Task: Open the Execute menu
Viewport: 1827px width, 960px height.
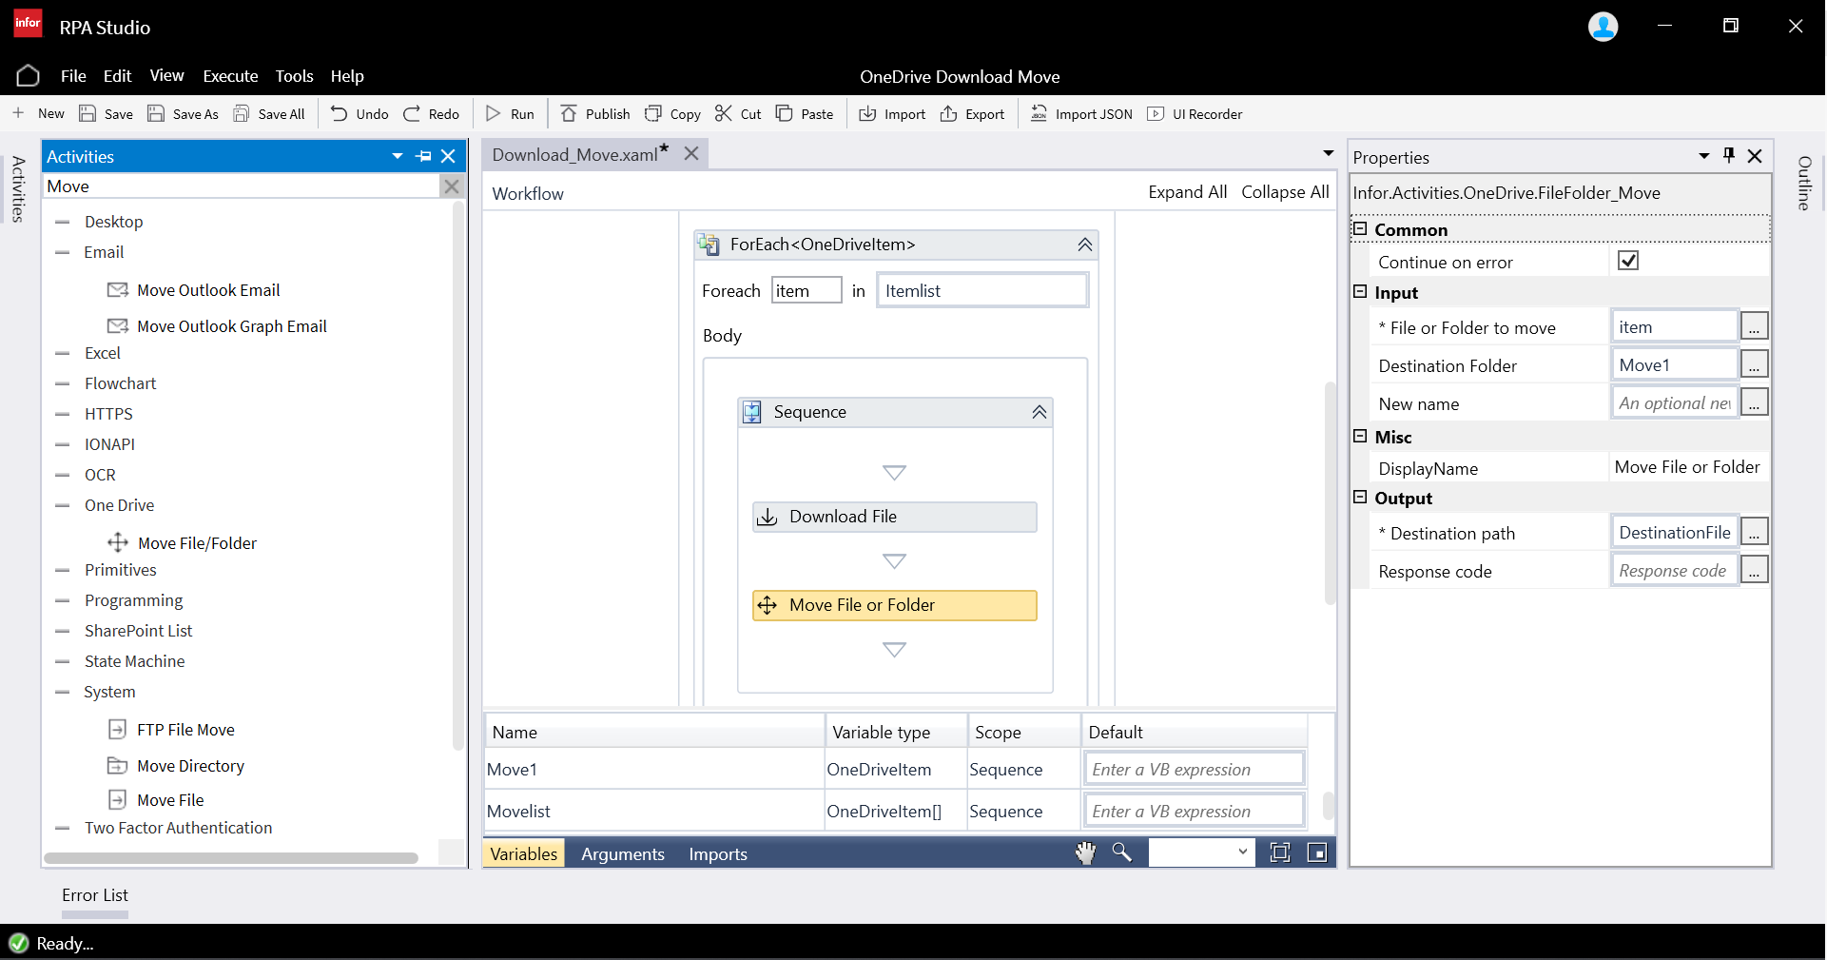Action: (230, 76)
